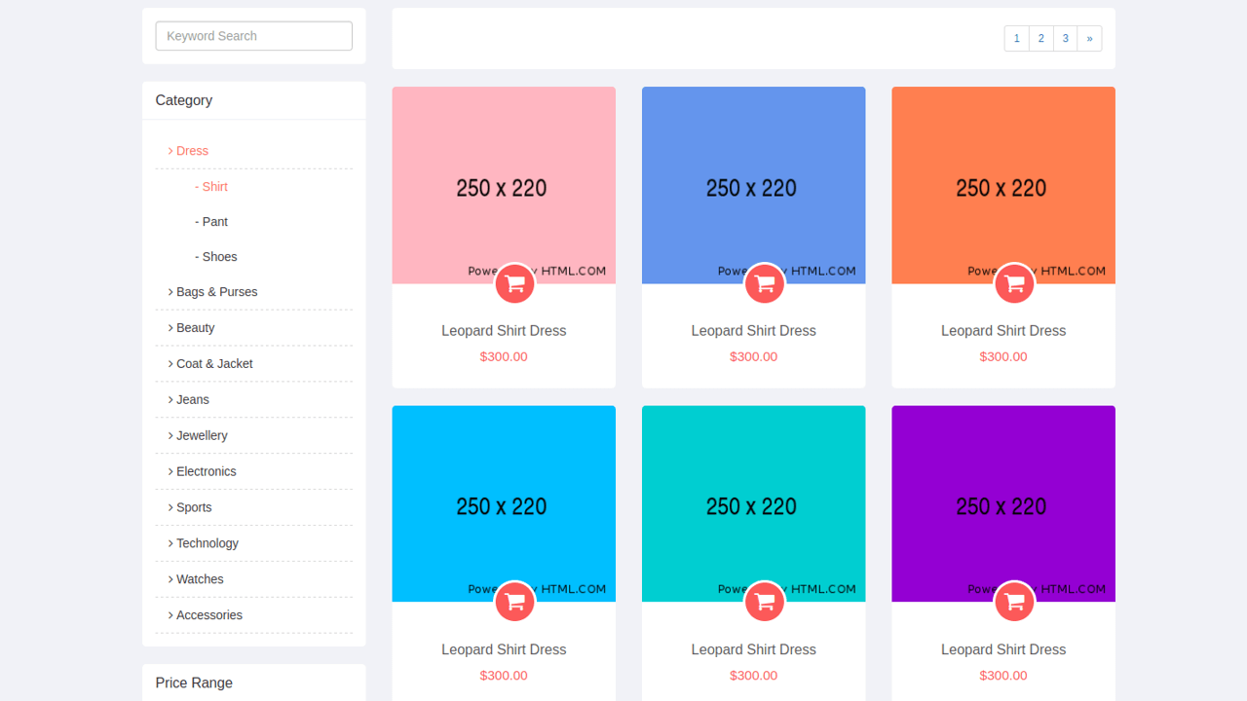
Task: Add the orange product to cart
Action: pos(1014,283)
